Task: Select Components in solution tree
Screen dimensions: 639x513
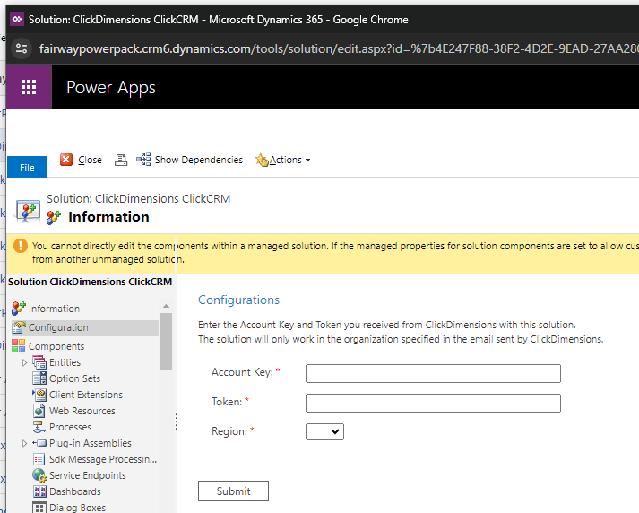Action: [56, 346]
